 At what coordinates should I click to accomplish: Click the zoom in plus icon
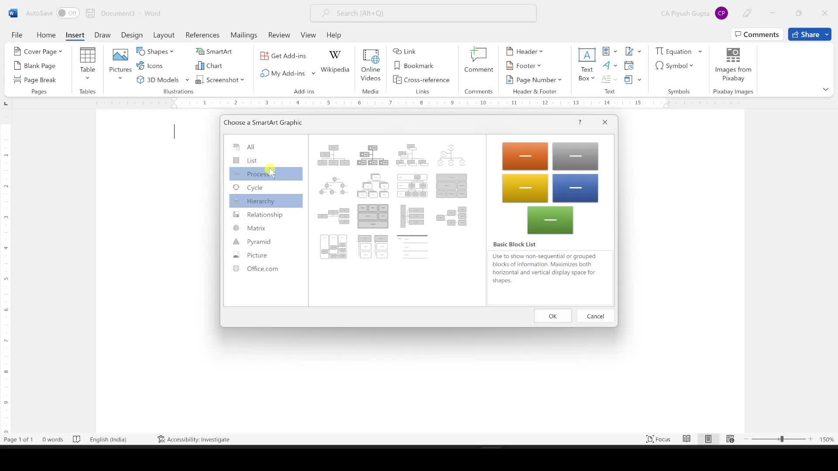(811, 439)
